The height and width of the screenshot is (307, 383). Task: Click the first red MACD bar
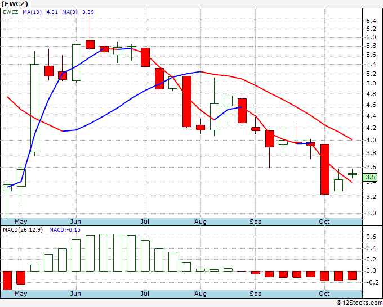tap(7, 281)
